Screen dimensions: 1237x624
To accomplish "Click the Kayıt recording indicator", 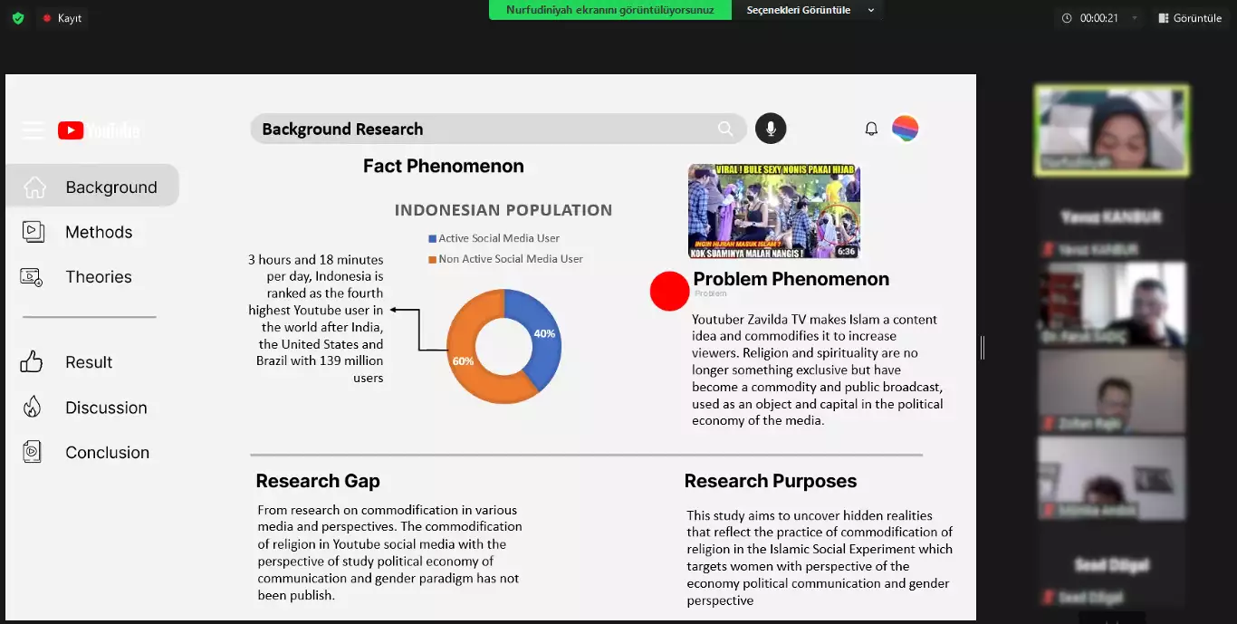I will pos(62,18).
